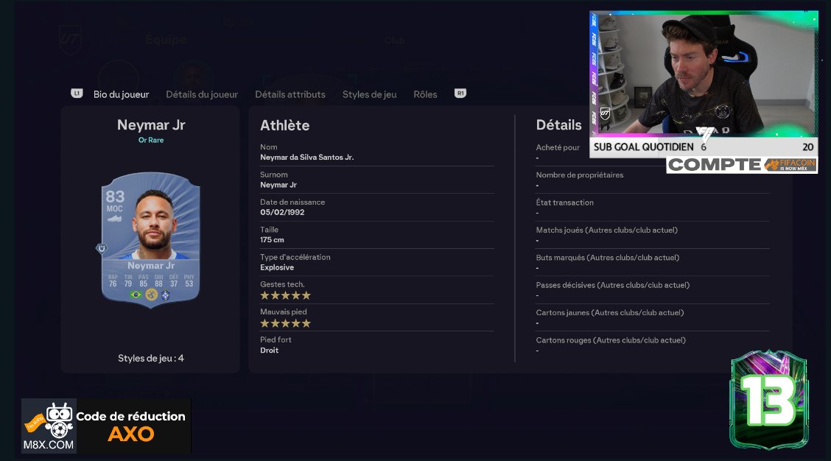Click the SUB GOAL QUOTIDIEN bar

[704, 147]
